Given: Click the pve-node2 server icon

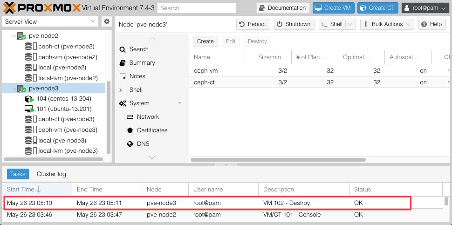Looking at the screenshot, I should [21, 36].
